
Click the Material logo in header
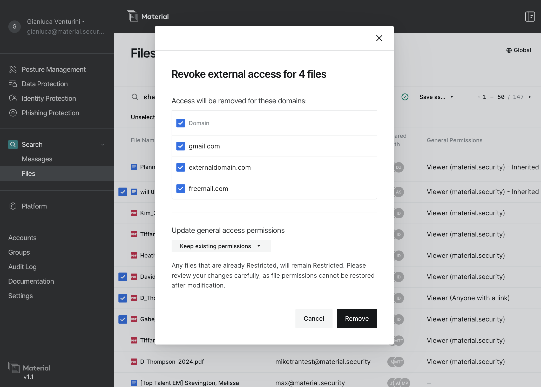(147, 16)
